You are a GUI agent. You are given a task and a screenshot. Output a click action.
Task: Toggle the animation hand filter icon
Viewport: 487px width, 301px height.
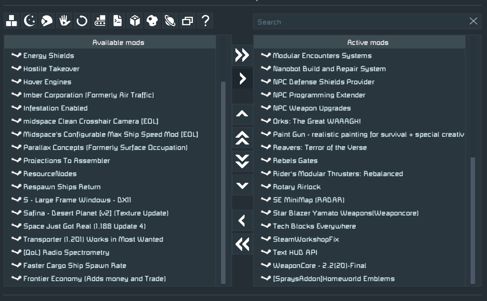pos(64,21)
